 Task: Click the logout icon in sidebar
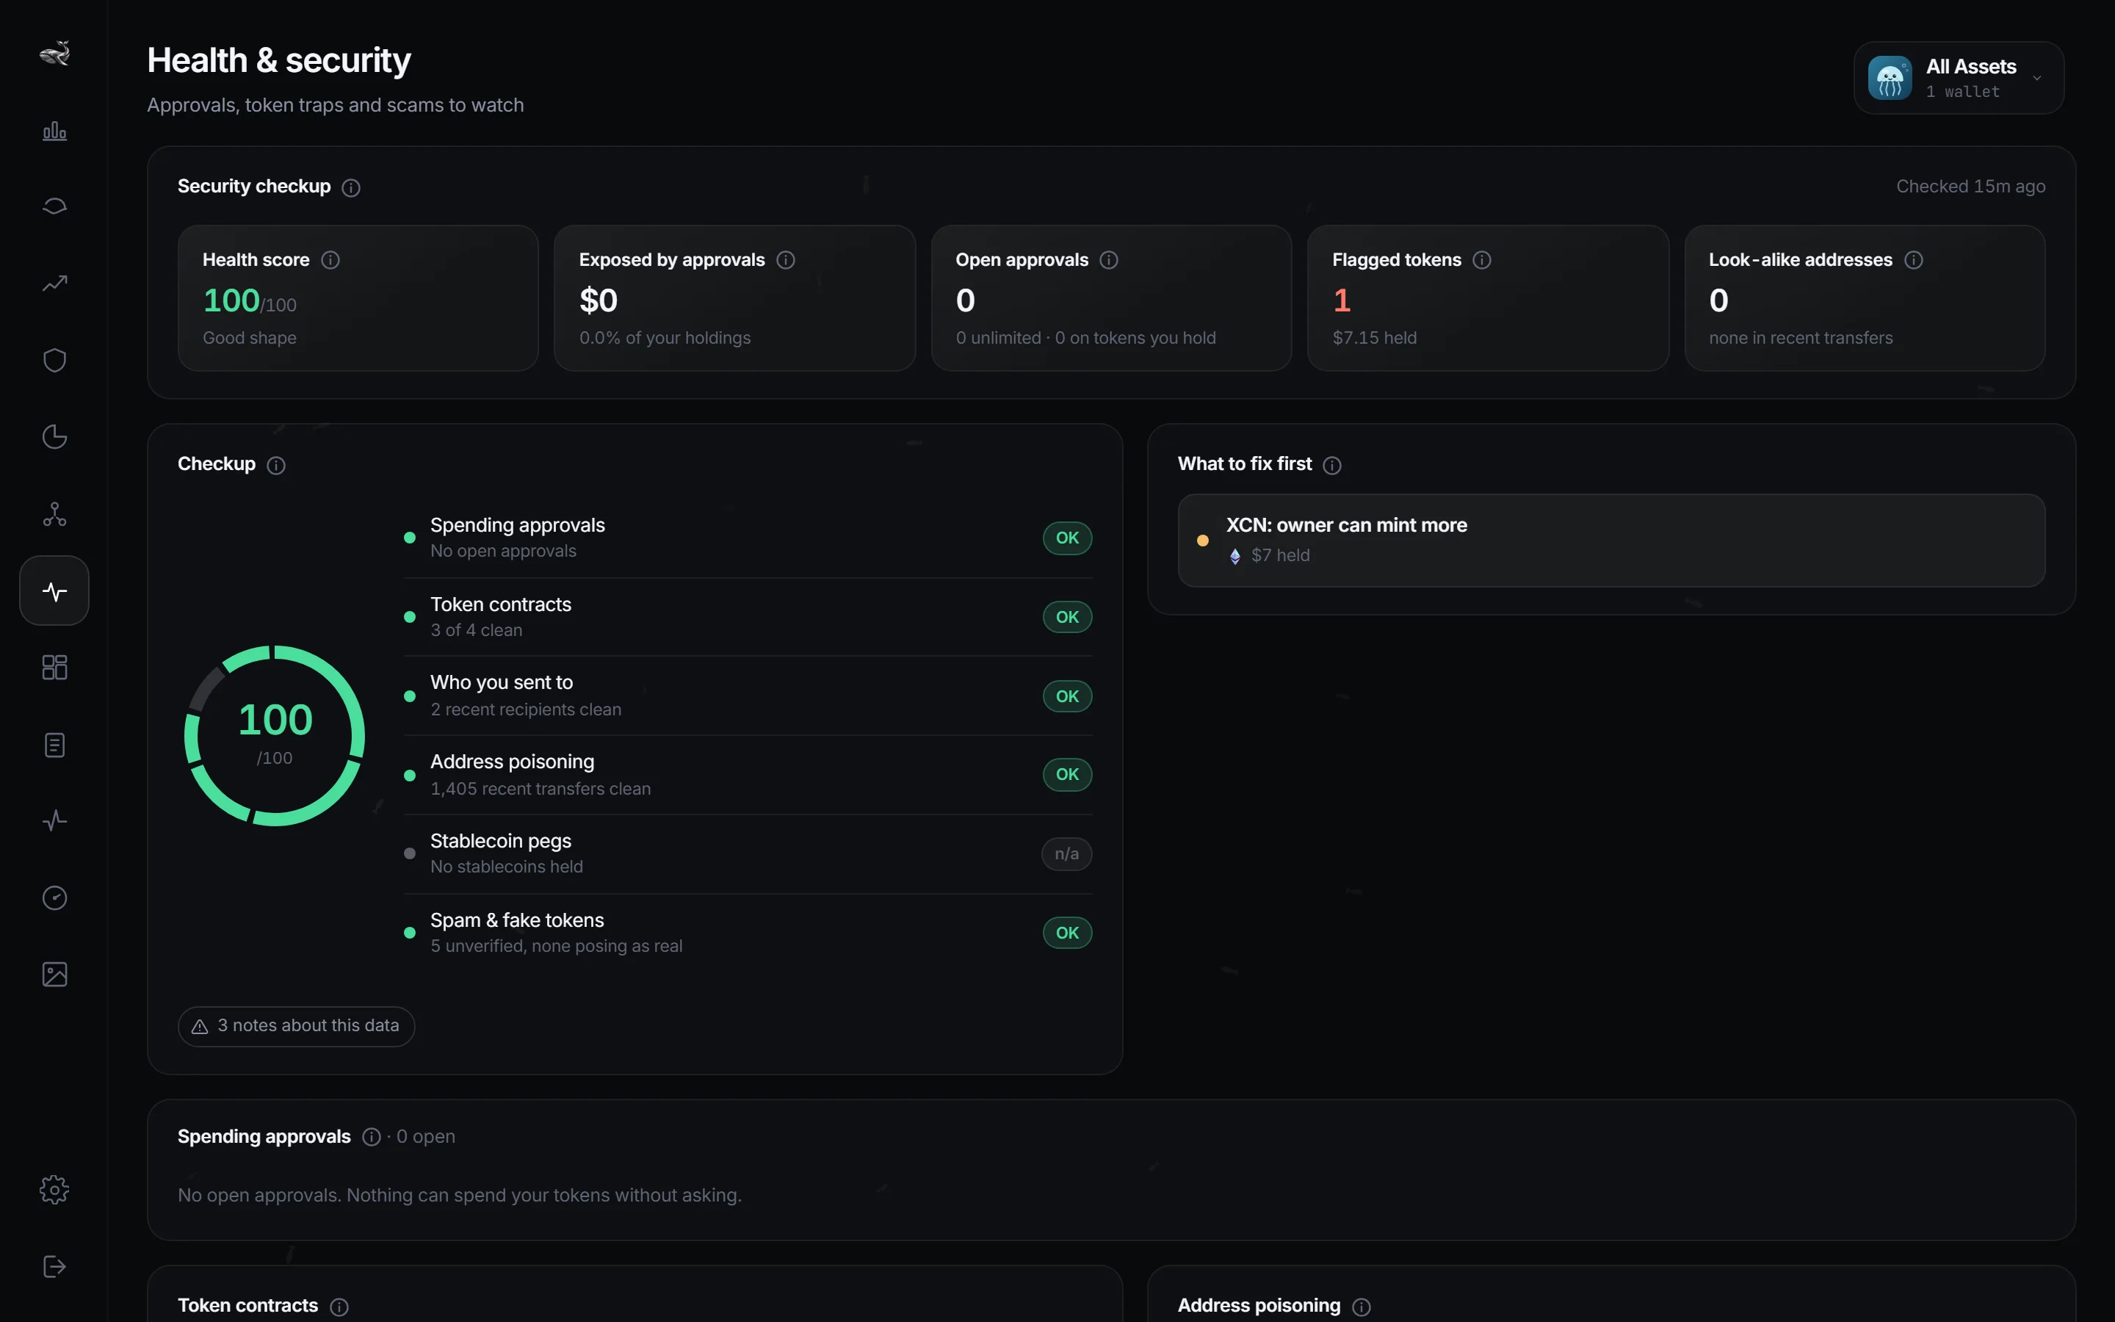click(54, 1266)
